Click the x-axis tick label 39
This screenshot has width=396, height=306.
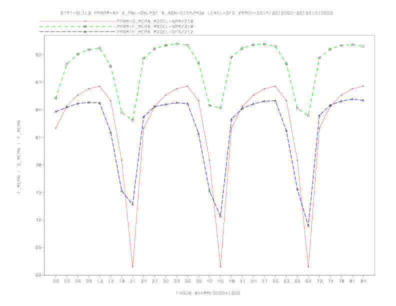point(198,281)
